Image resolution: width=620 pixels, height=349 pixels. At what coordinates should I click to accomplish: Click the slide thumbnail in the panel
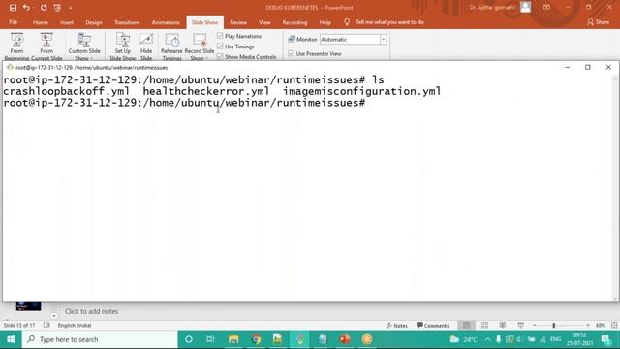point(28,306)
